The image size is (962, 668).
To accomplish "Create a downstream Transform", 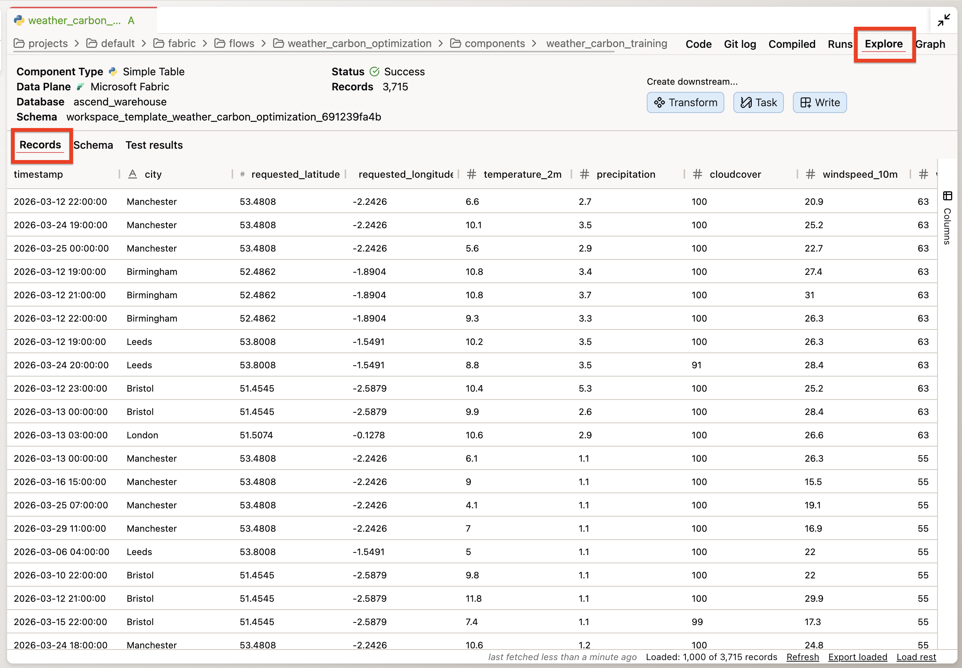I will [x=684, y=102].
